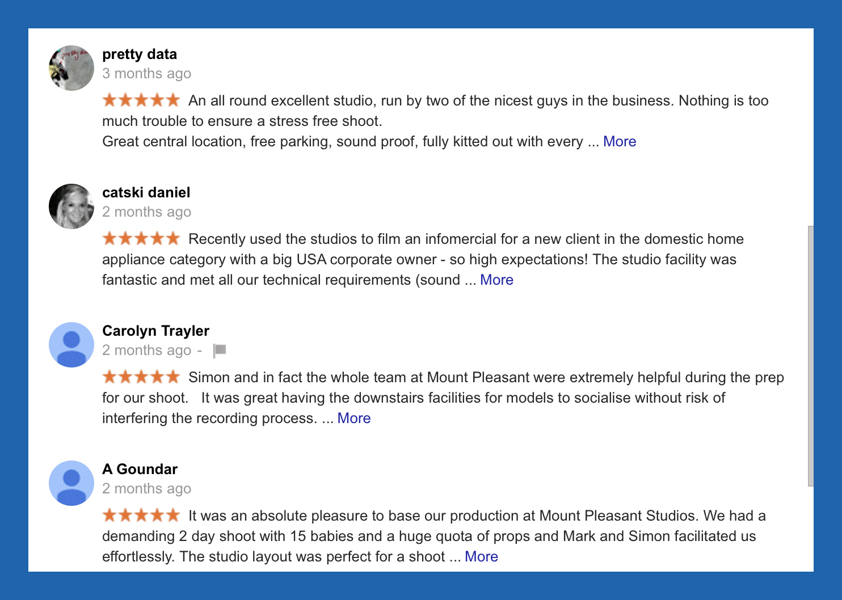Screen dimensions: 842x600
Task: Expand Carolyn Trayler's review with More
Action: click(x=354, y=419)
